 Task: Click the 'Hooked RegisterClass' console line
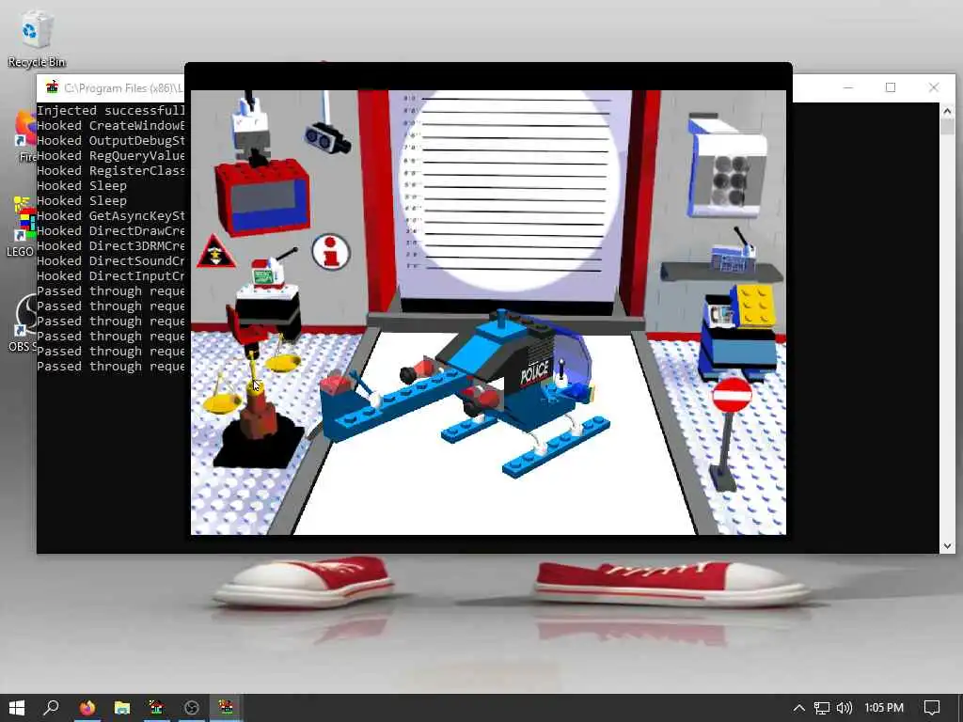coord(111,171)
